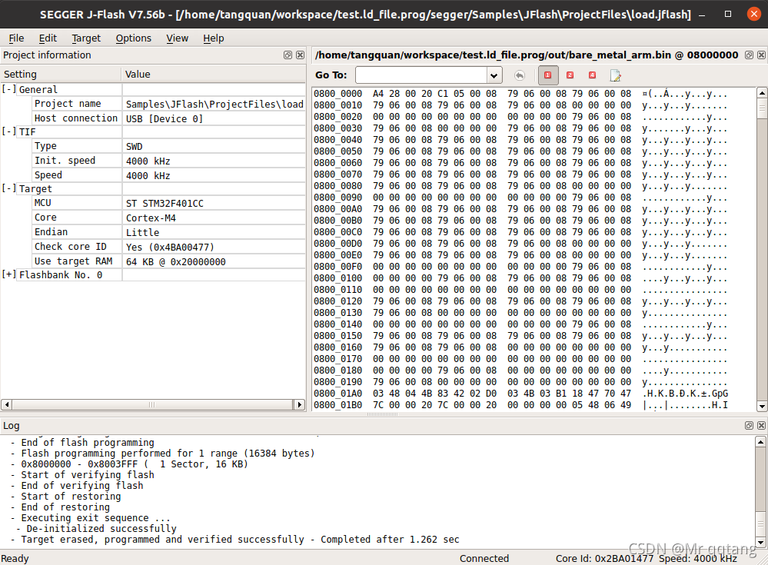Select 1-byte display width icon
Screen dimensions: 768x565
tap(547, 75)
